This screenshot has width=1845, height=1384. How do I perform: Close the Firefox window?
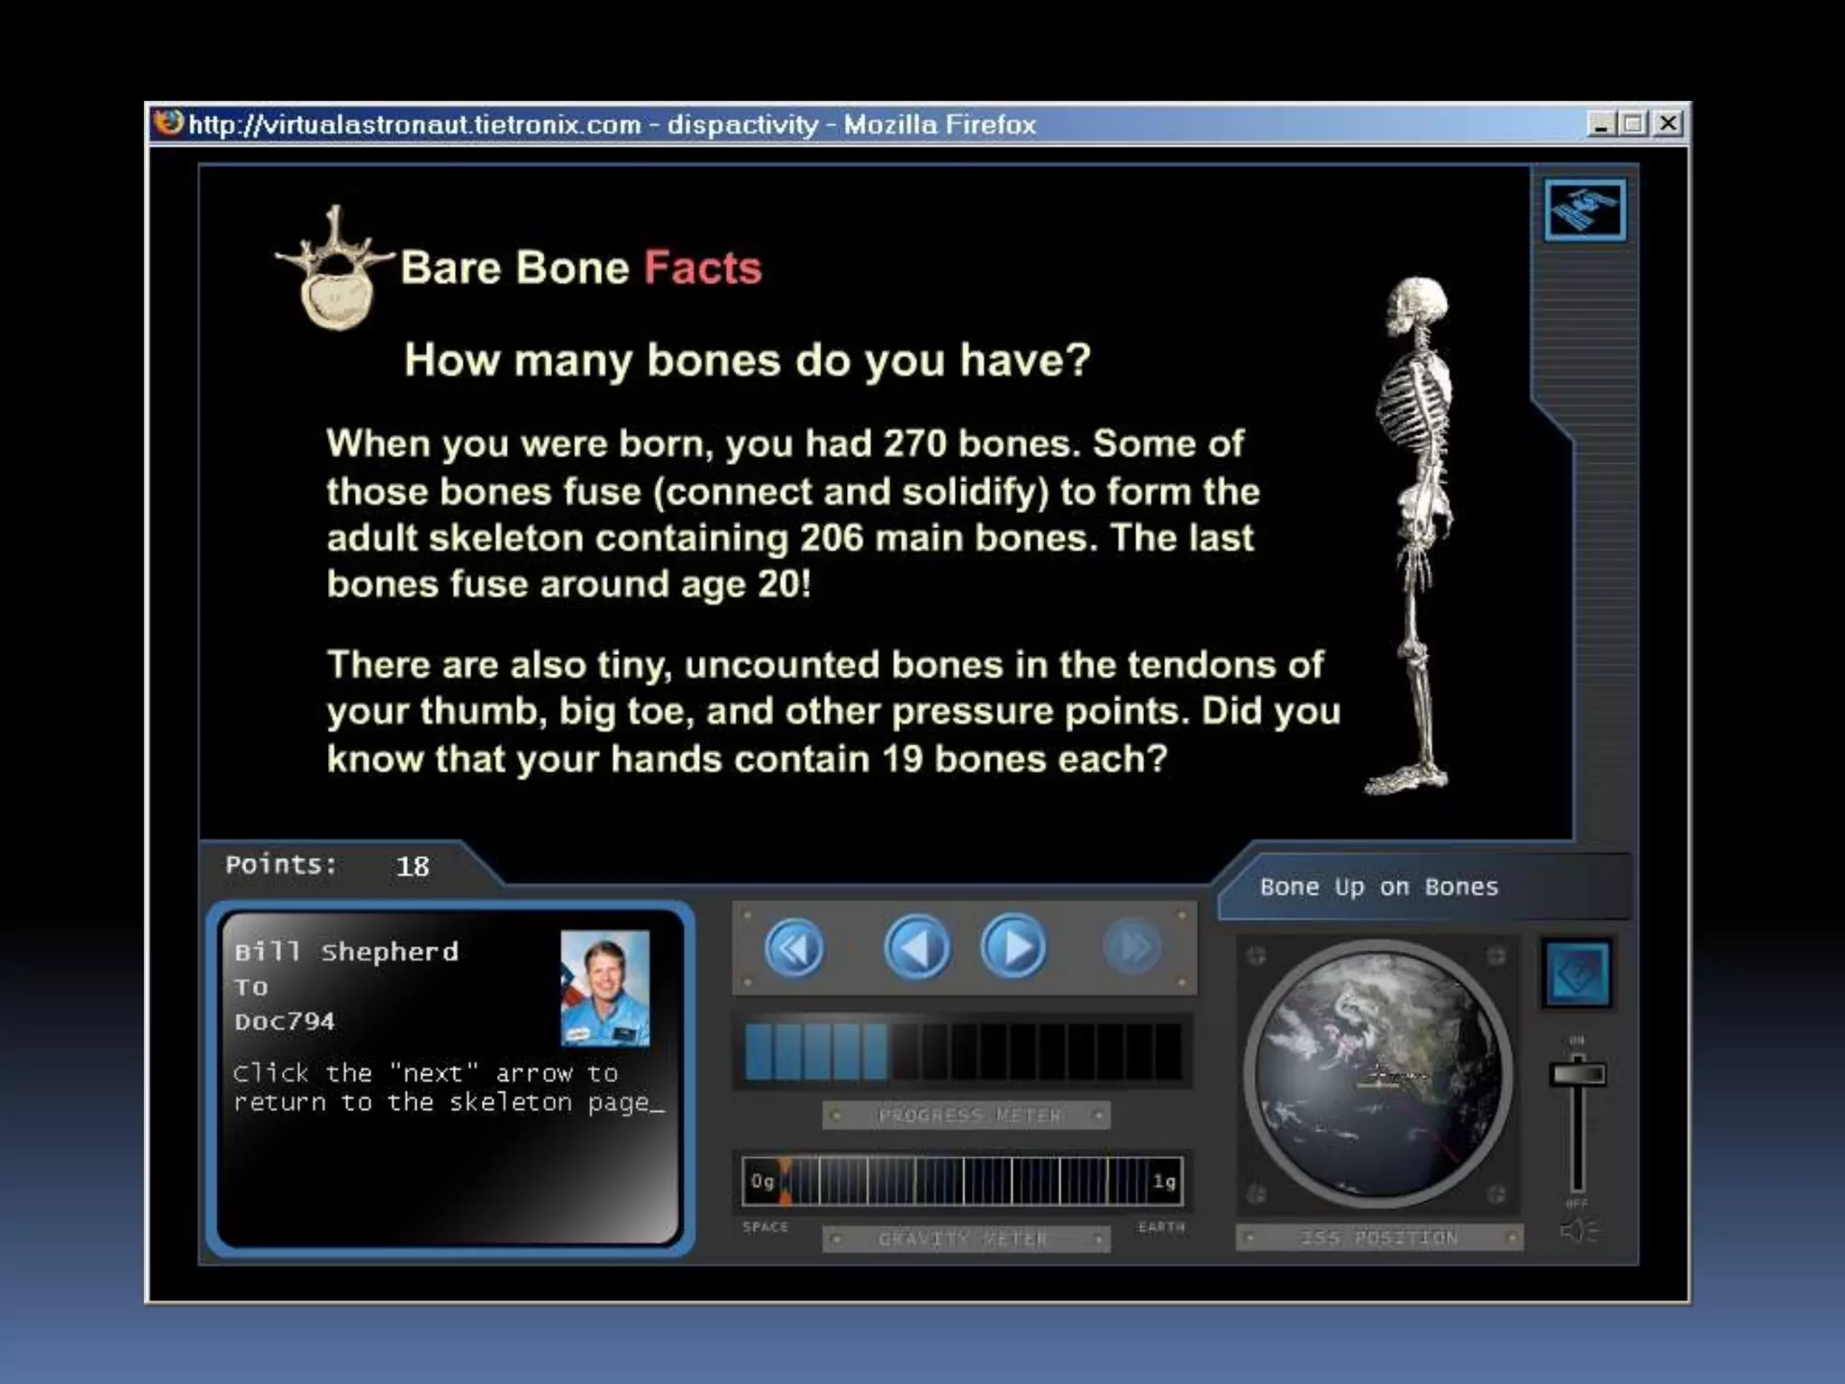(x=1668, y=123)
